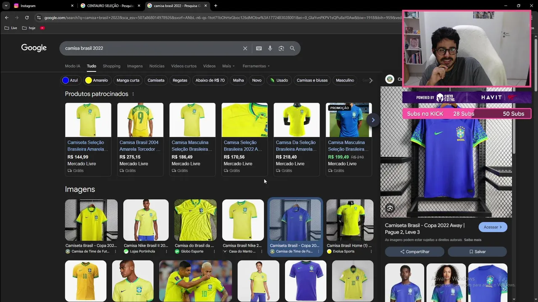
Task: Apply the Usado filter chip
Action: coord(279,80)
